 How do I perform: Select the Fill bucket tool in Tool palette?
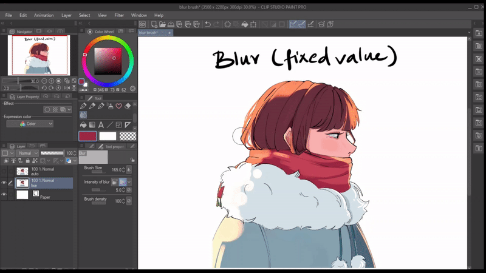(x=83, y=125)
